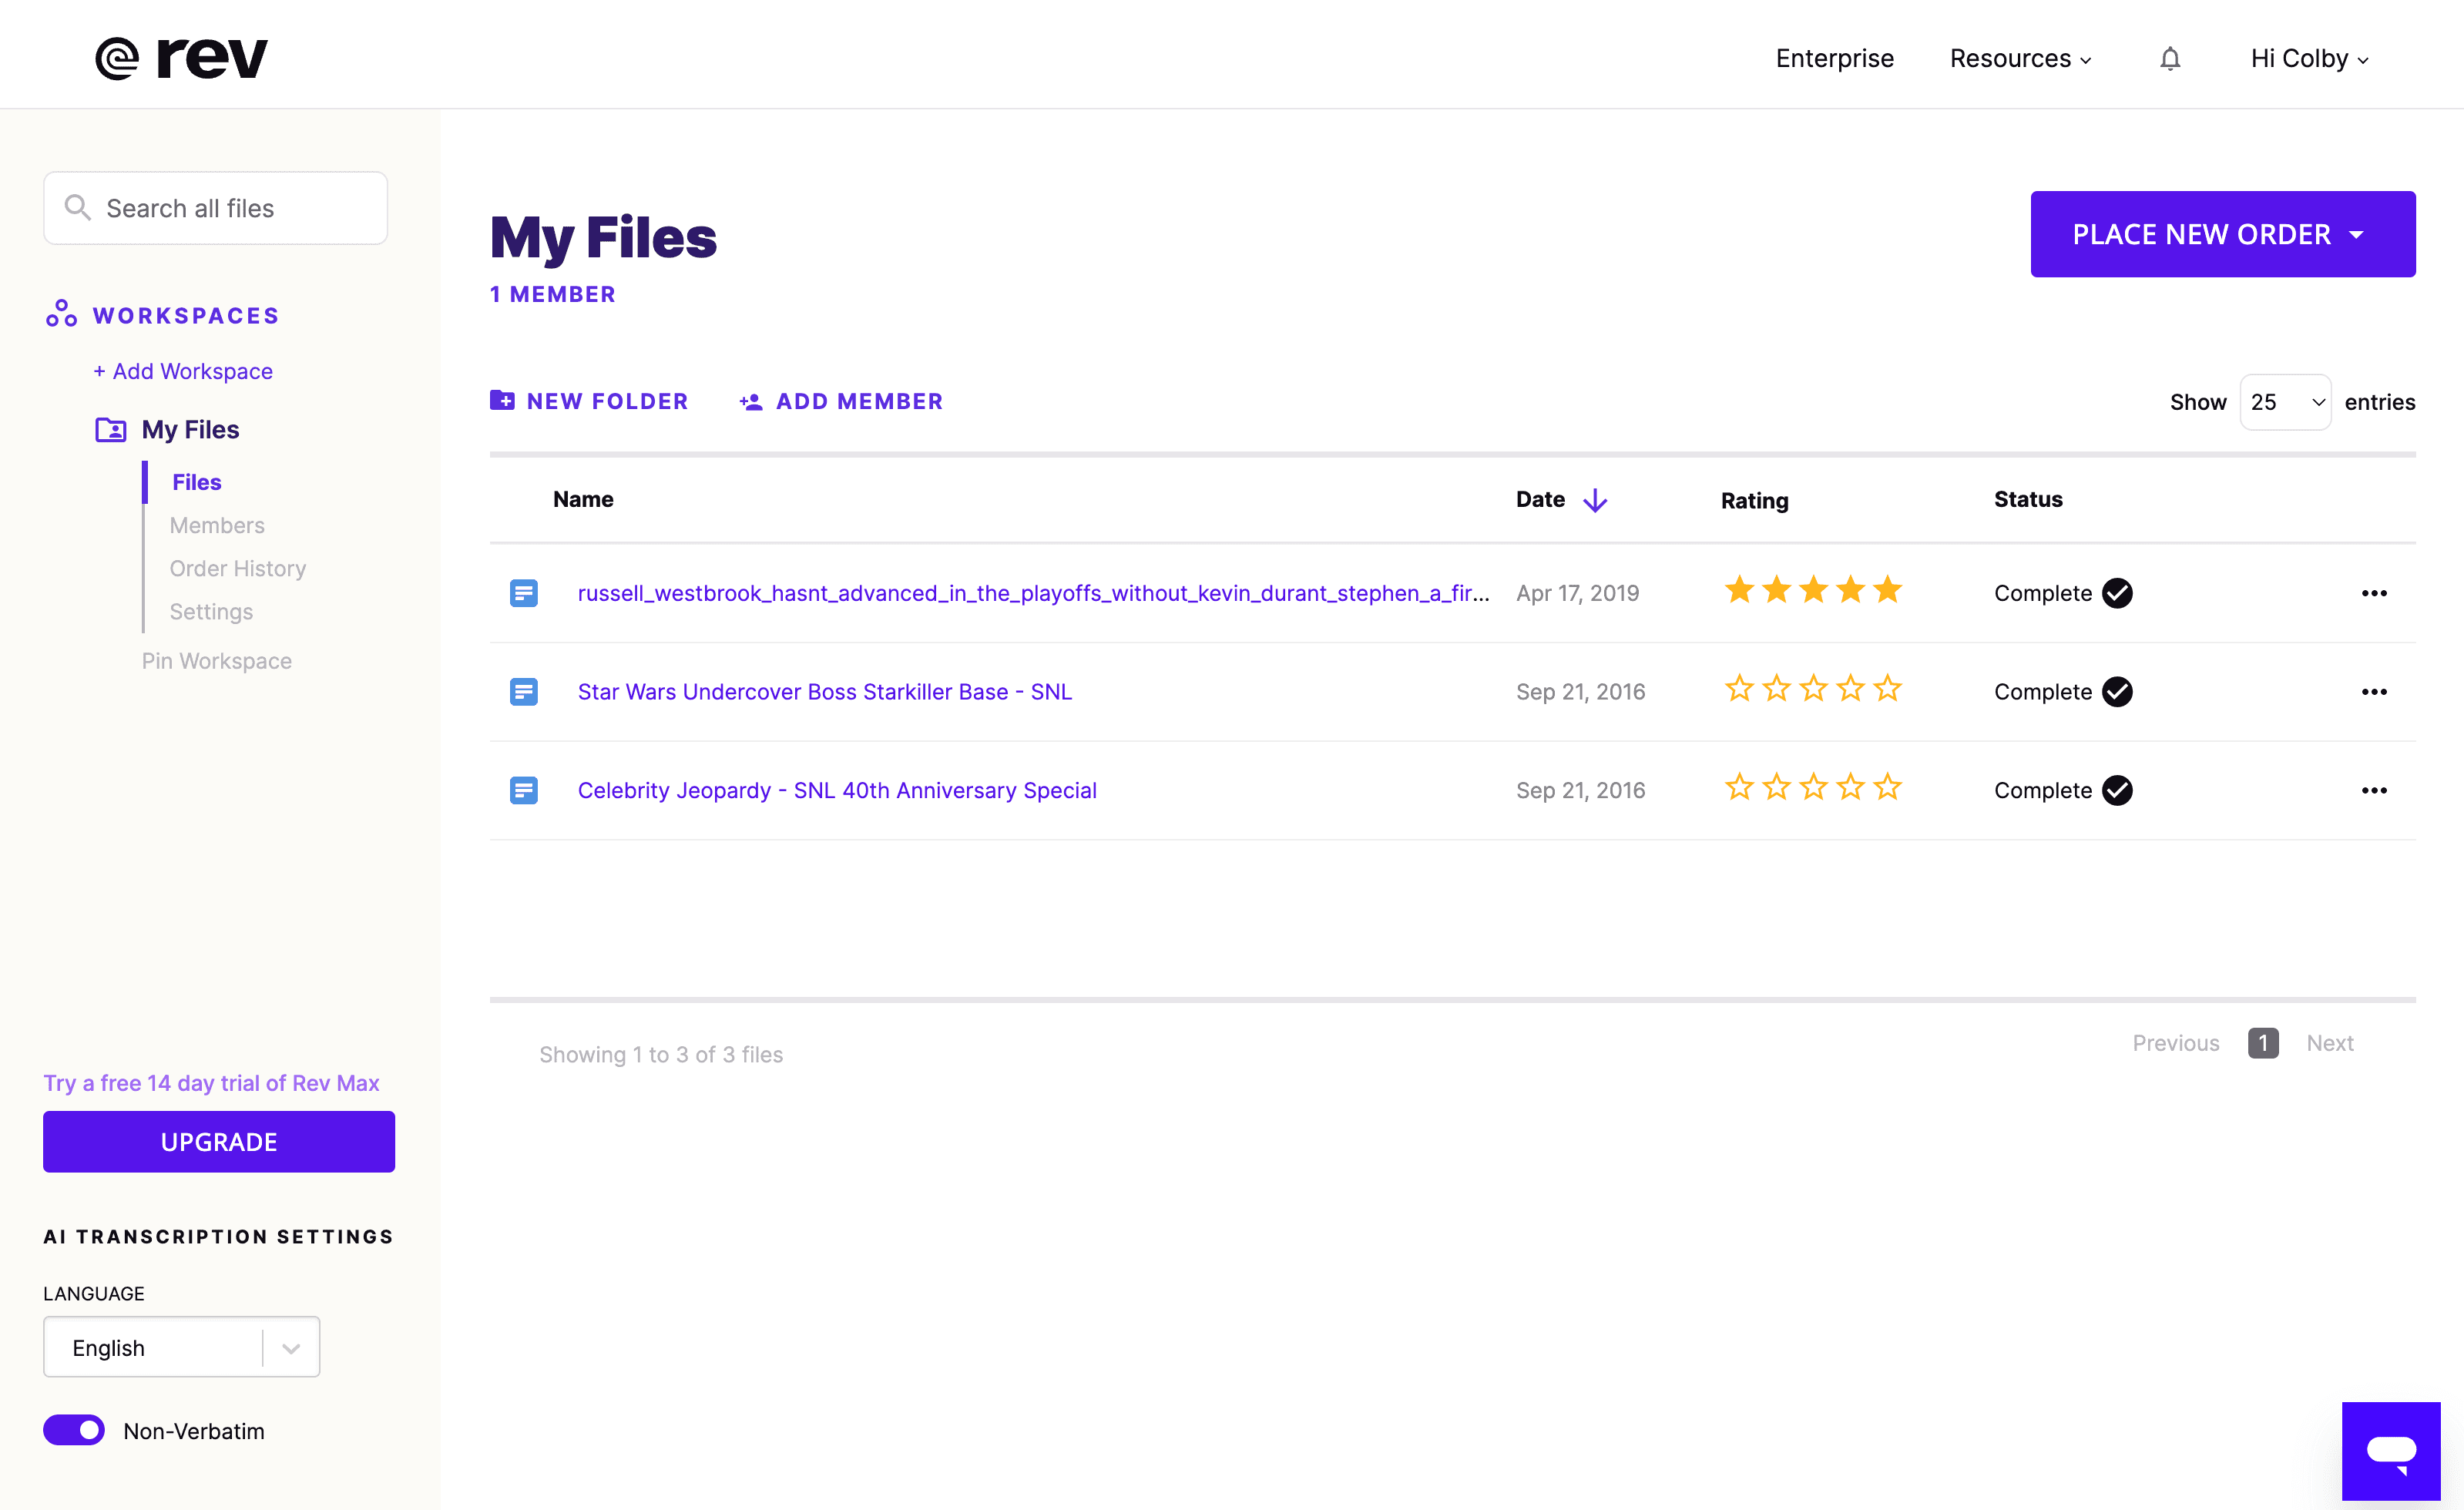Rate the Celebrity Jeopardy file five stars
The height and width of the screenshot is (1510, 2464).
[x=1887, y=788]
